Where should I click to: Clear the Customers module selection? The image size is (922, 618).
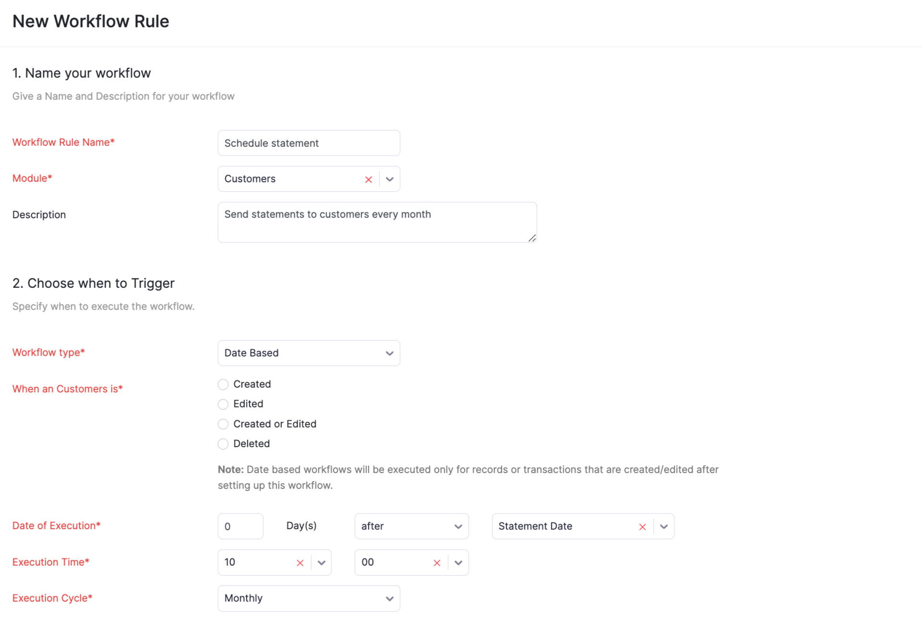(368, 179)
